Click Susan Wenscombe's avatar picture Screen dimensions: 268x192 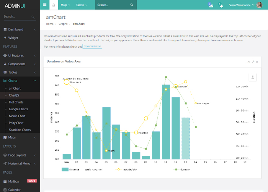tap(259, 5)
